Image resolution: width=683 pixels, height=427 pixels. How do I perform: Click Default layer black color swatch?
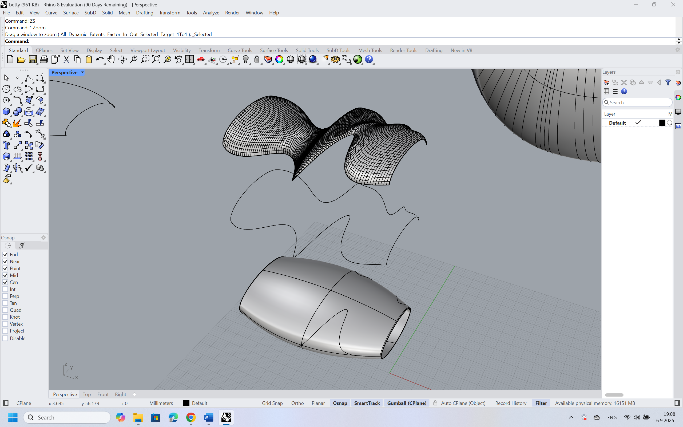[x=662, y=122]
